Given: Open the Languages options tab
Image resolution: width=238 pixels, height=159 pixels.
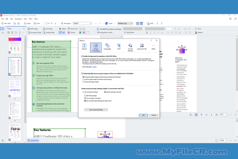Looking at the screenshot, I should point(107,47).
